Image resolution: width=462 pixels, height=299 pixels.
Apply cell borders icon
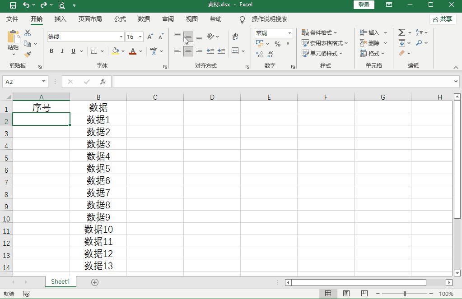point(94,51)
